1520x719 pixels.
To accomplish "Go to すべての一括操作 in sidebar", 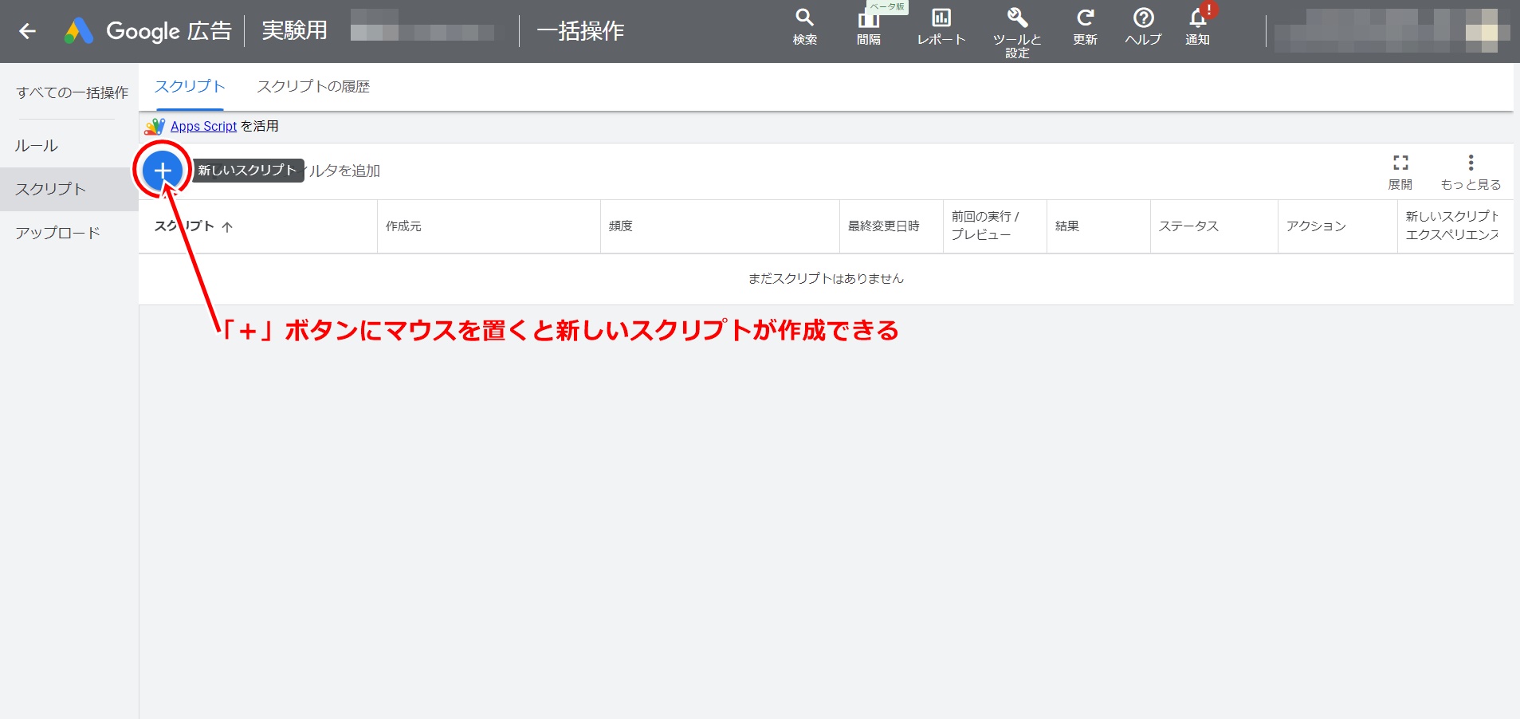I will click(72, 93).
